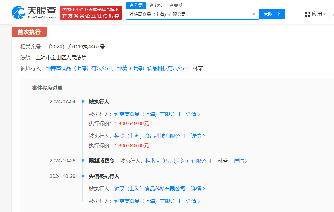Image resolution: width=334 pixels, height=212 pixels.
Task: Clear the search box with the X icon
Action: (254, 14)
